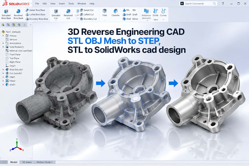Select the Revolved Boss/Base tool
The width and height of the screenshot is (249, 166).
point(18,14)
